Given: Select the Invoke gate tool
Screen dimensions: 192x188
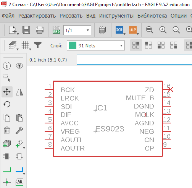Looking at the screenshot, I should (19, 144).
